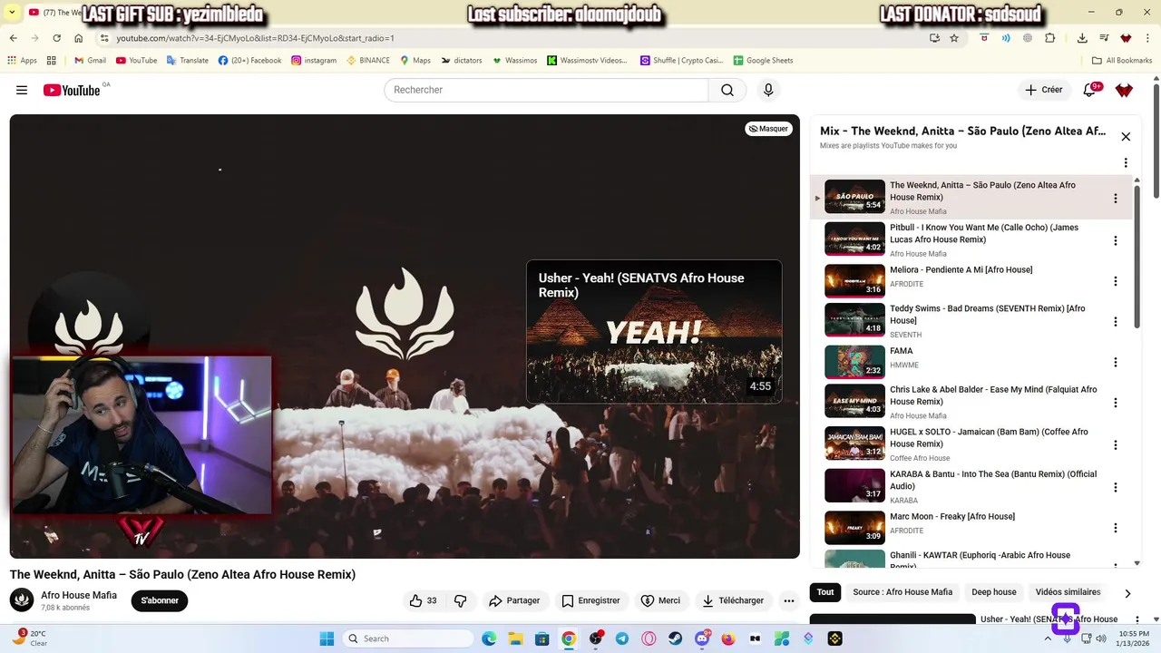1161x653 pixels.
Task: Download the video with Télécharger
Action: (733, 600)
